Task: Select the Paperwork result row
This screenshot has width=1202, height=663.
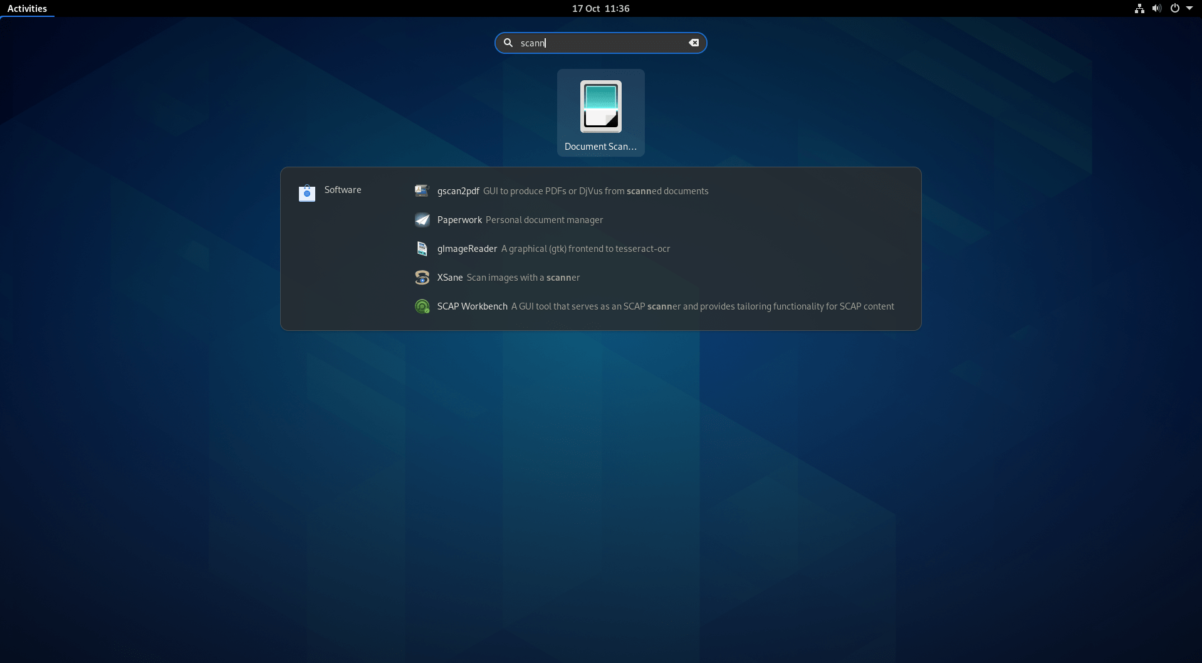Action: tap(544, 220)
